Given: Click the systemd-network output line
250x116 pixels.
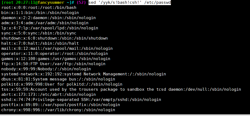Looking at the screenshot, I should pos(83,74).
